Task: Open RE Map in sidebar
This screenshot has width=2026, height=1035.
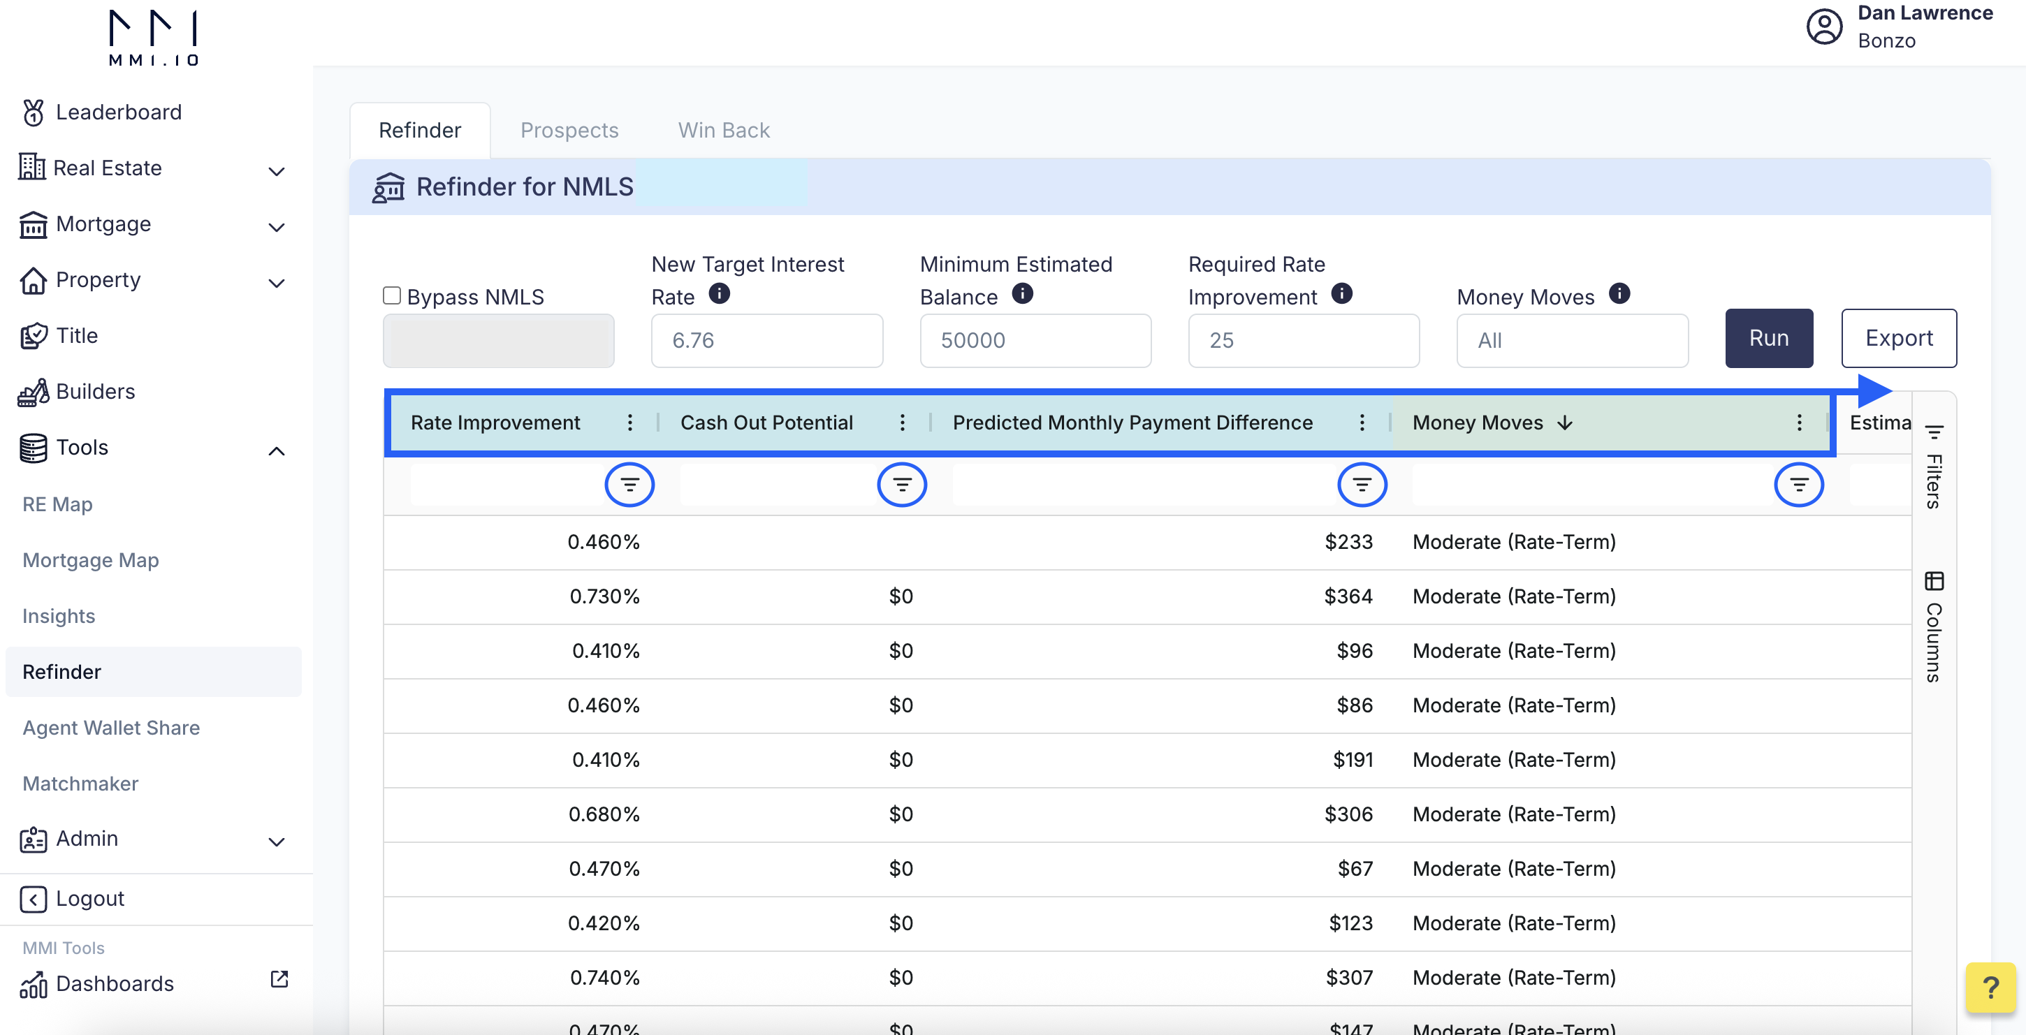Action: [57, 504]
